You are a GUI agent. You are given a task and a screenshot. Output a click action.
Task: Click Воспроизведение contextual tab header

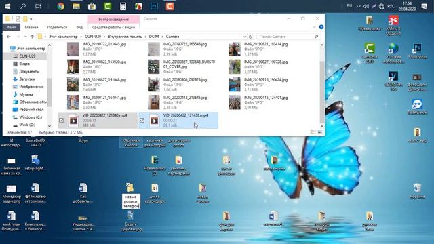(x=113, y=19)
